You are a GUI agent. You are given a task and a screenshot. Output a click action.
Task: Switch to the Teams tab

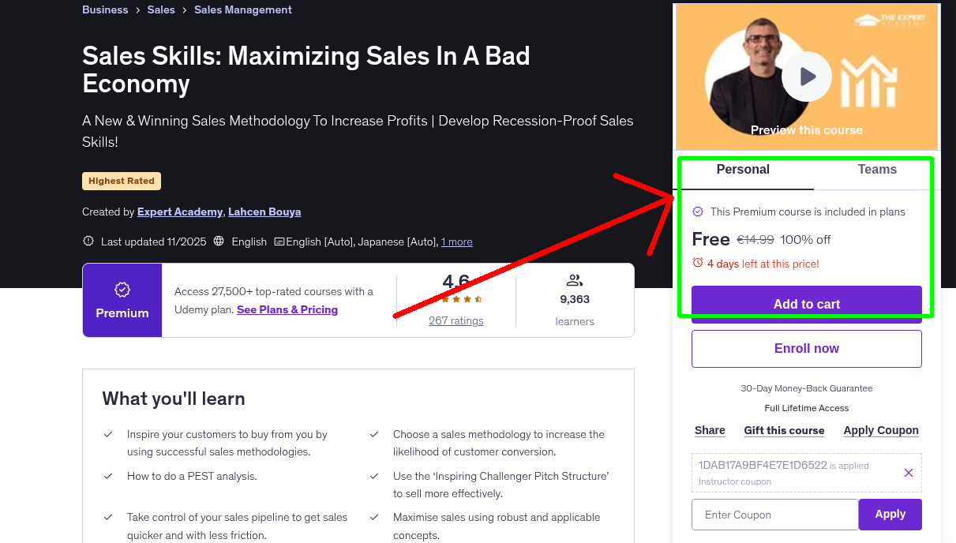(876, 169)
